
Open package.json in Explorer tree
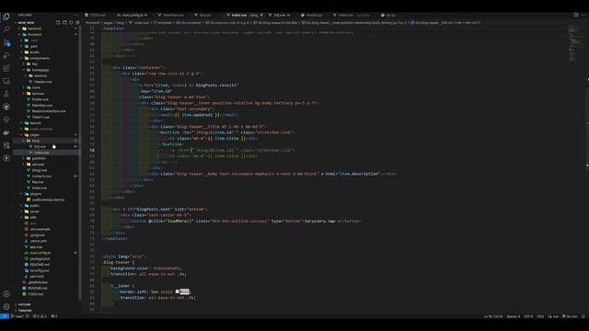[40, 258]
